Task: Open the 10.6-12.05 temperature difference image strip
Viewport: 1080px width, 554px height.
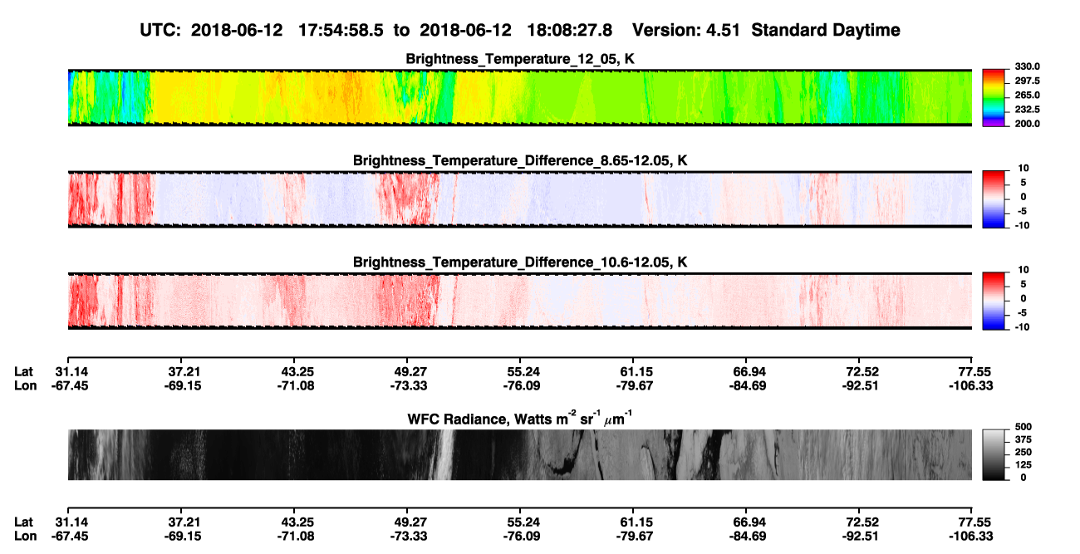Action: tap(520, 301)
